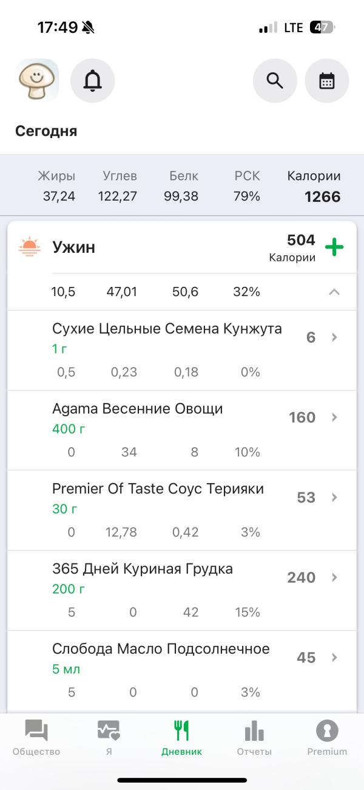Go to the Premium tab
Screen dimensions: 364x790
click(327, 737)
